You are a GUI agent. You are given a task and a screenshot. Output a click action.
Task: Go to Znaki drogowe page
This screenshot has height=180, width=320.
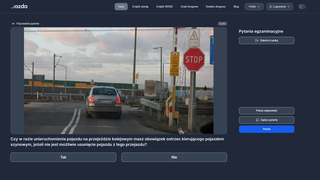189,7
